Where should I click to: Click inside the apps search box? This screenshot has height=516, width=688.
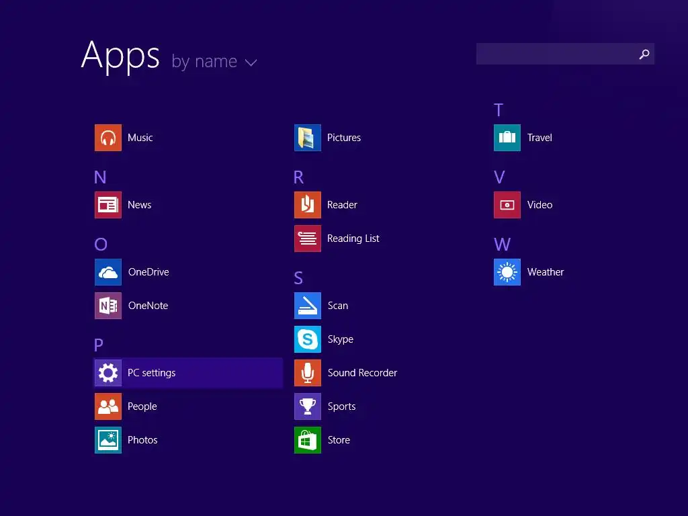tap(565, 54)
